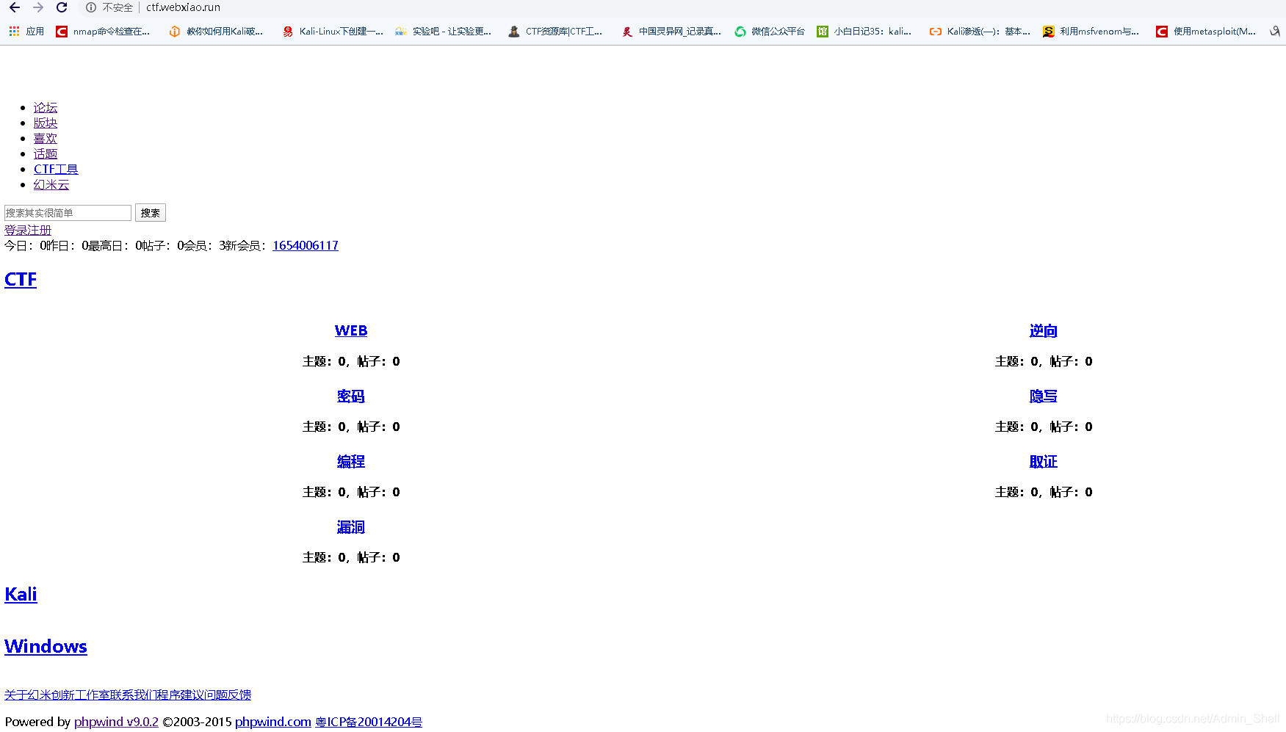The width and height of the screenshot is (1286, 732).
Task: Open the 取证 forum board
Action: click(x=1044, y=462)
